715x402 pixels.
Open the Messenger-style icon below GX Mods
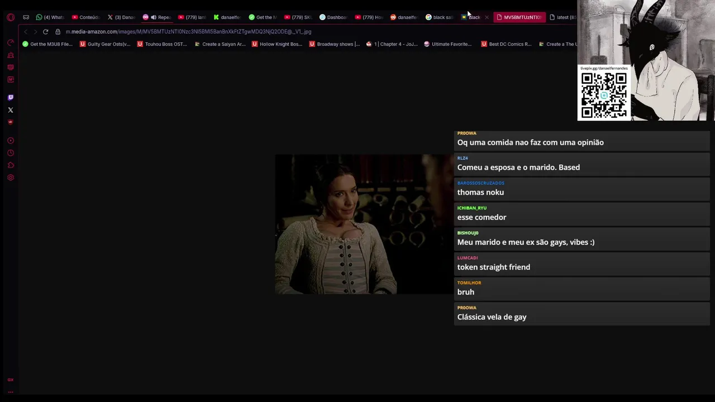[11, 80]
